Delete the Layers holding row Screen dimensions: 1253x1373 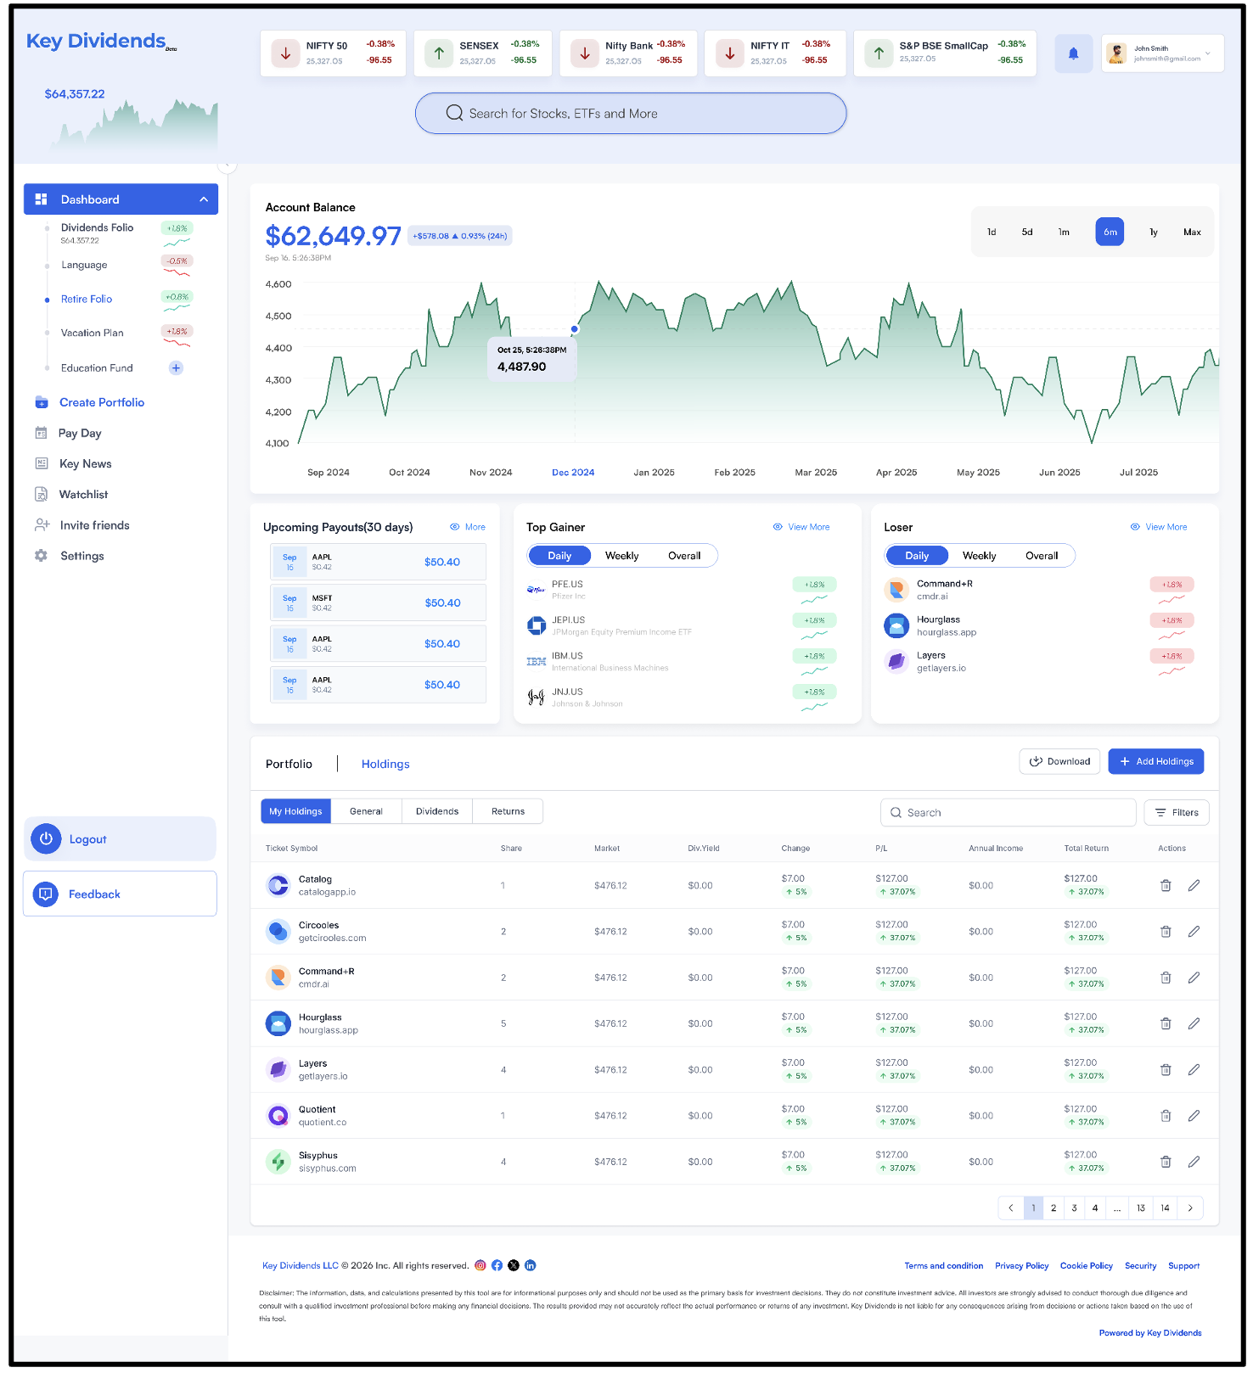(1166, 1069)
